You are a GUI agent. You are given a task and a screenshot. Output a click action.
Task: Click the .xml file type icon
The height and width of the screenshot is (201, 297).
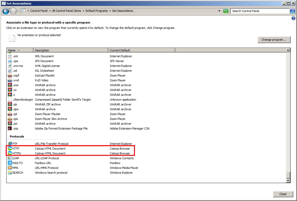pyautogui.click(x=10, y=56)
